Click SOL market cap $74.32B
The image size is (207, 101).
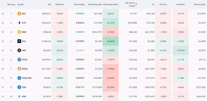133,41
